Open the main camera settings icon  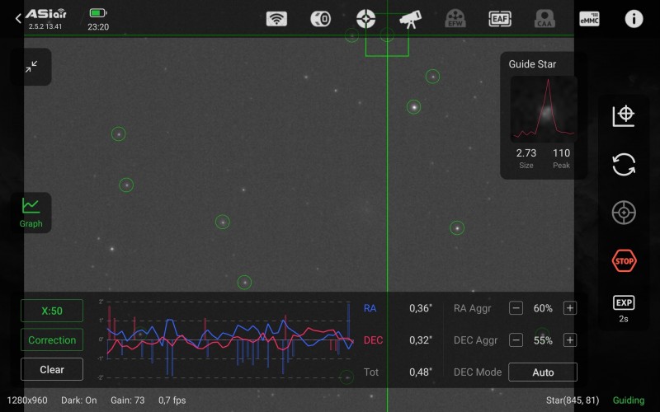(321, 19)
